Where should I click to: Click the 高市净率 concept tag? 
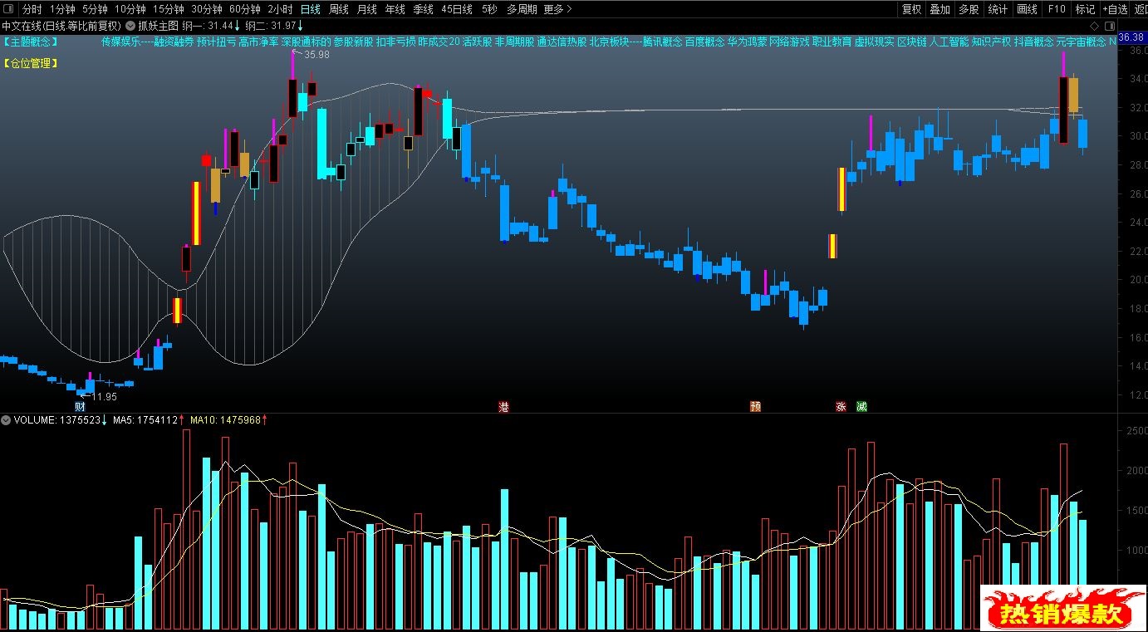[x=258, y=41]
